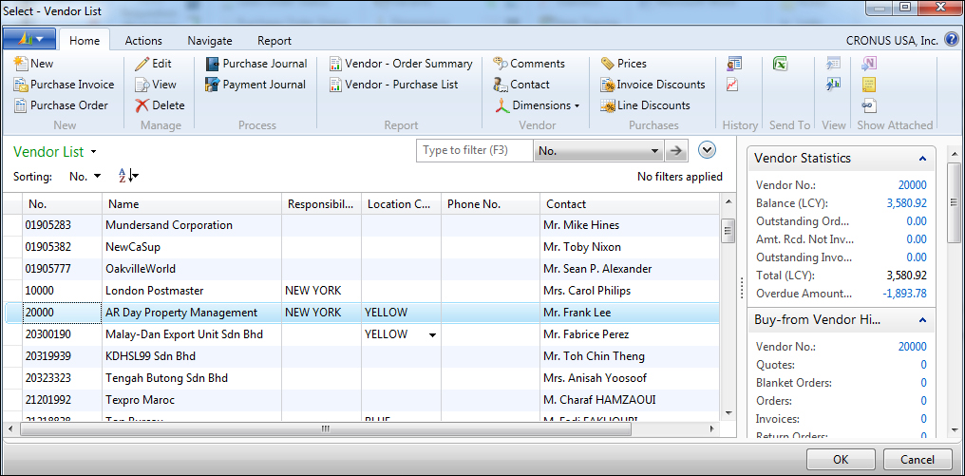Open the ledger entries icon in History group

733,64
